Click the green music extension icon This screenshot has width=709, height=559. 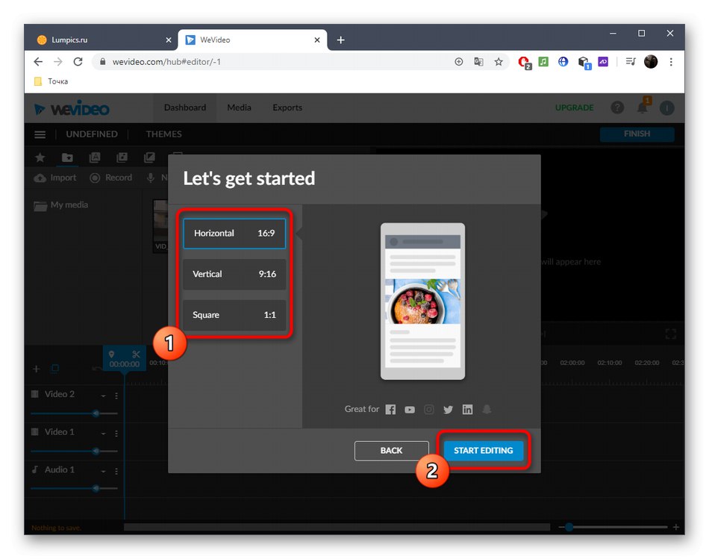point(543,61)
